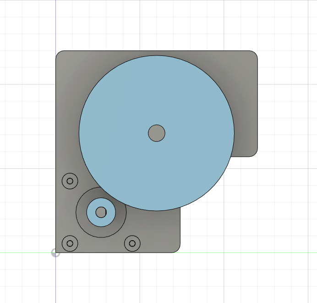Select the origin point marker at axes intersection
Viewport: 317px width, 303px height.
pos(55,253)
